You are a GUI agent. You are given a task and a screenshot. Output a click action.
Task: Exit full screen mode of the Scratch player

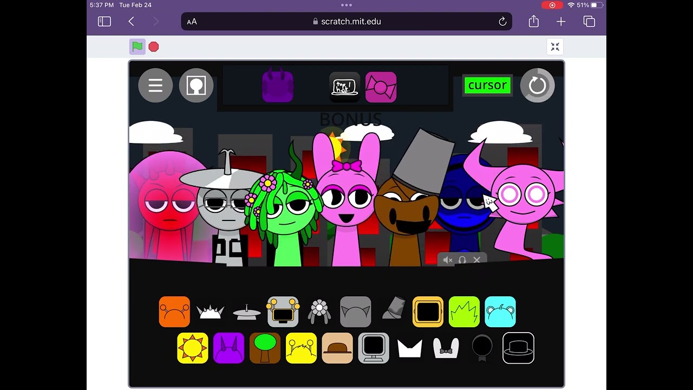[x=555, y=47]
